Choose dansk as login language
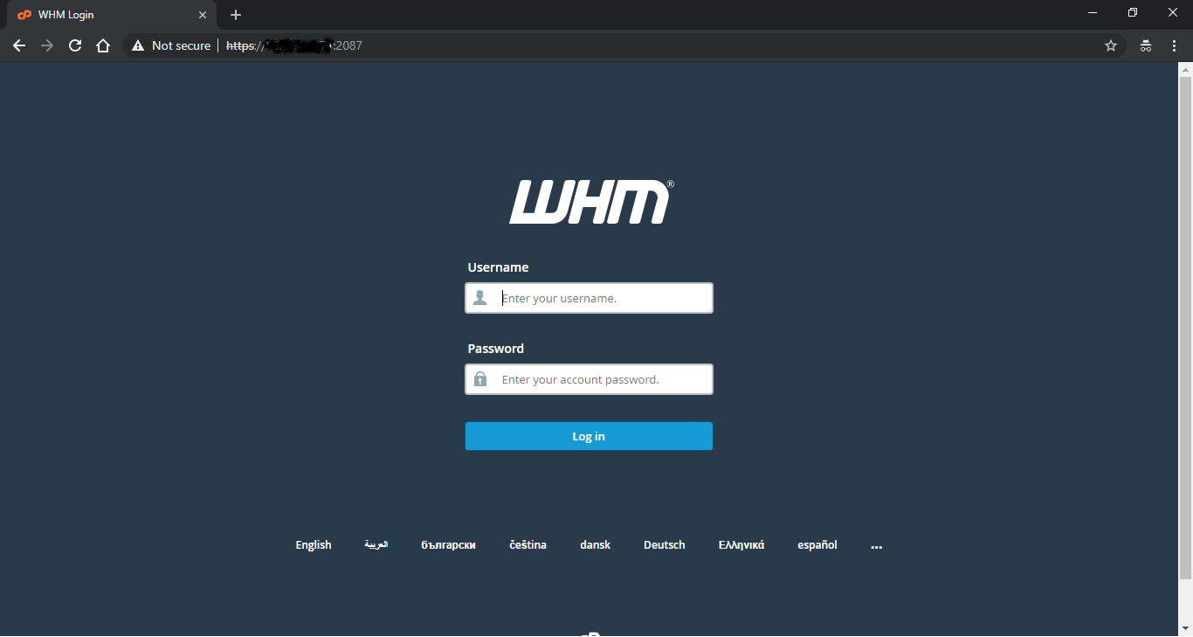The width and height of the screenshot is (1193, 637). tap(595, 545)
